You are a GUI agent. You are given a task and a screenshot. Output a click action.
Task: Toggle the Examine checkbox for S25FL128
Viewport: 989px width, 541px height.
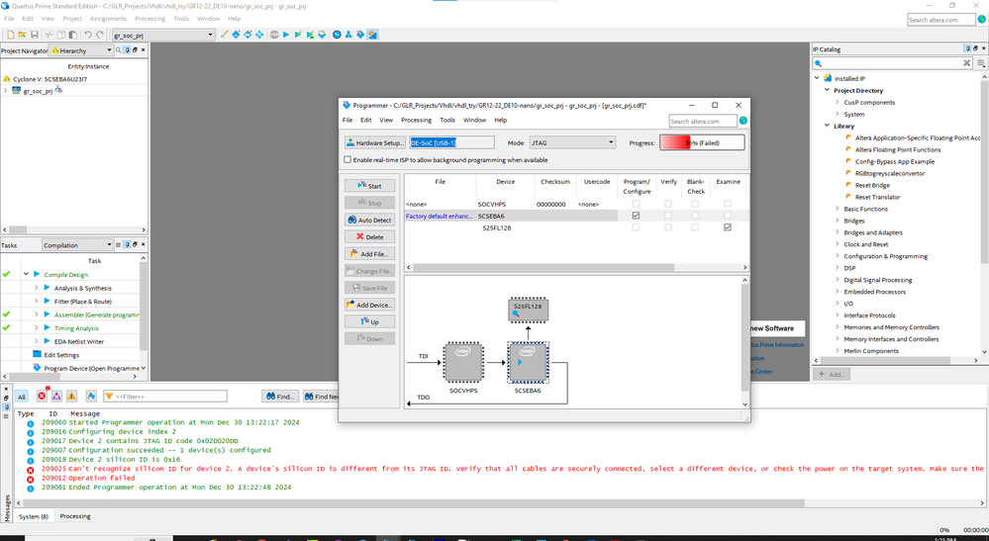[728, 227]
